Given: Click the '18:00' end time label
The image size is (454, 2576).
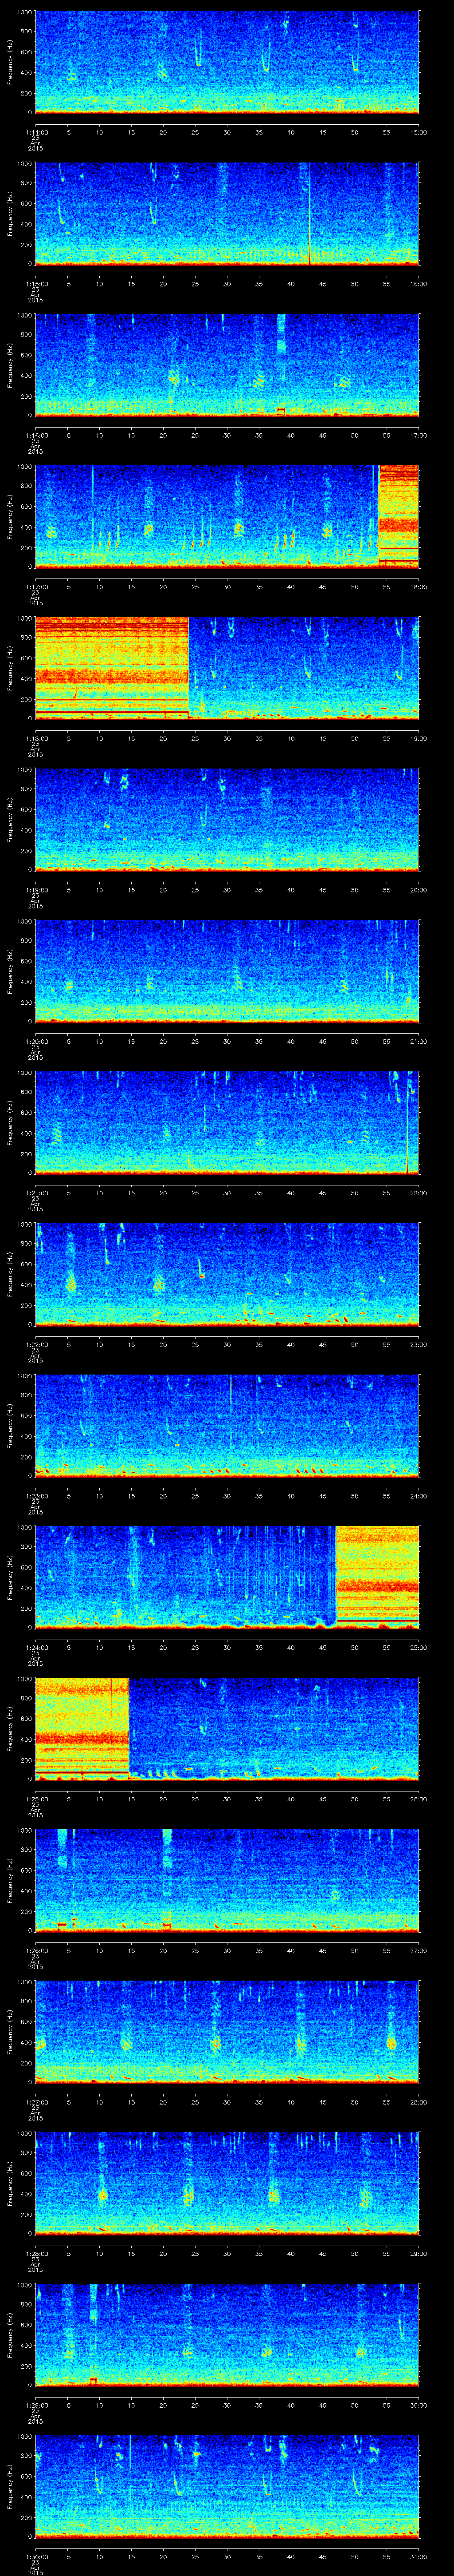Looking at the screenshot, I should (419, 587).
